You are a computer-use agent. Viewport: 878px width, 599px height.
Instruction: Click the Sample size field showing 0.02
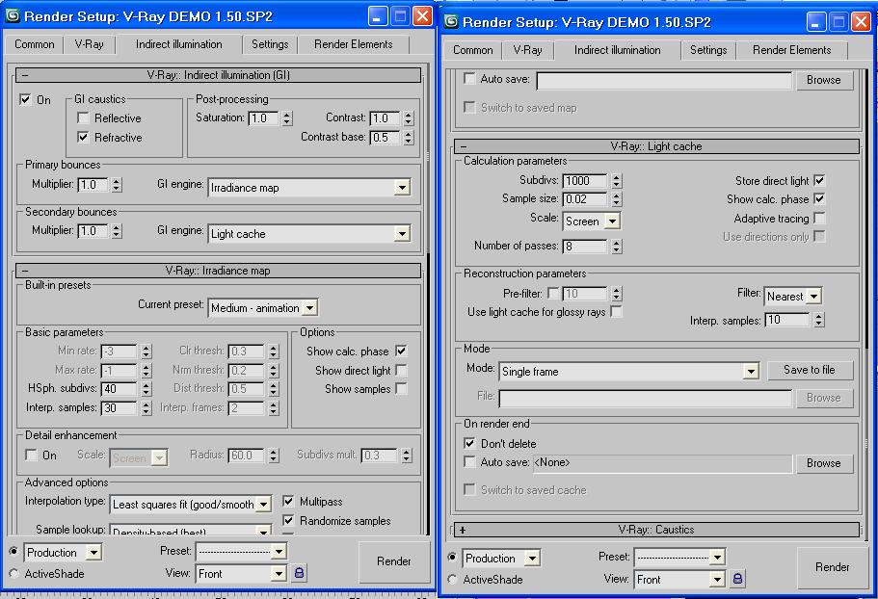pos(585,199)
